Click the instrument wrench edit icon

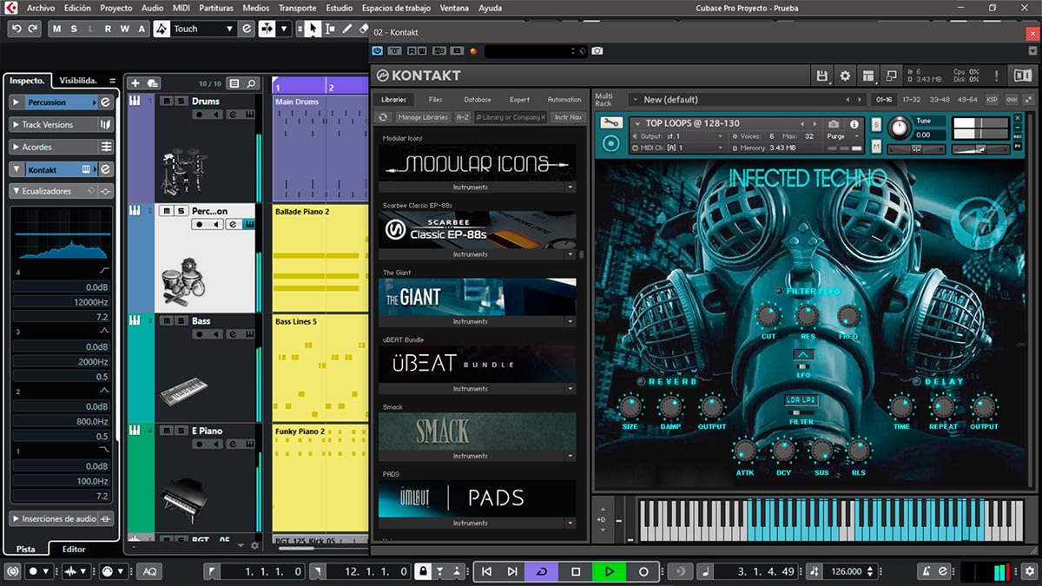coord(611,122)
